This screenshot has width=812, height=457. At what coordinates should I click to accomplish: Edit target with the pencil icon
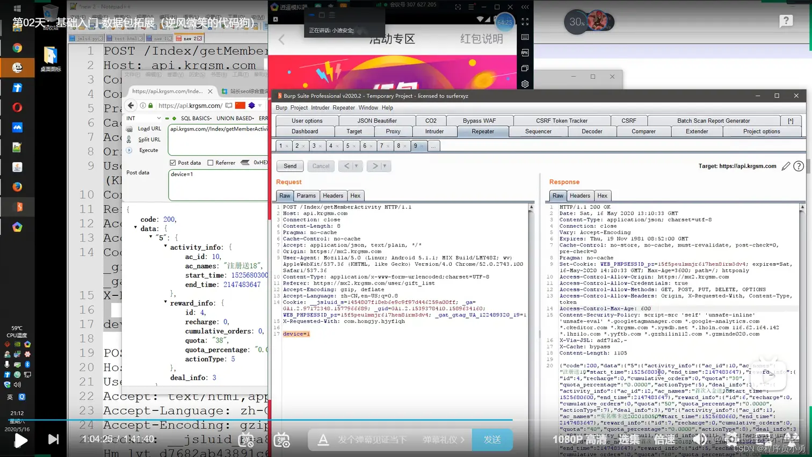coord(786,166)
